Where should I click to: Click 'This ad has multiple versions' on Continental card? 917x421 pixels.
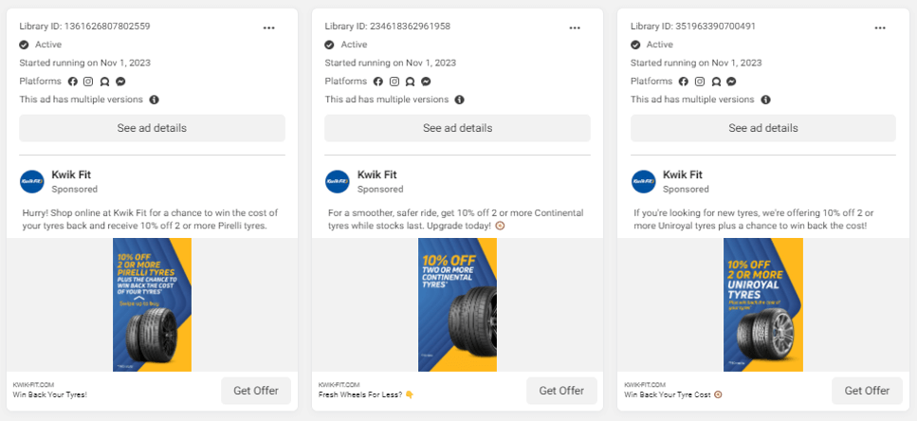[x=387, y=100]
